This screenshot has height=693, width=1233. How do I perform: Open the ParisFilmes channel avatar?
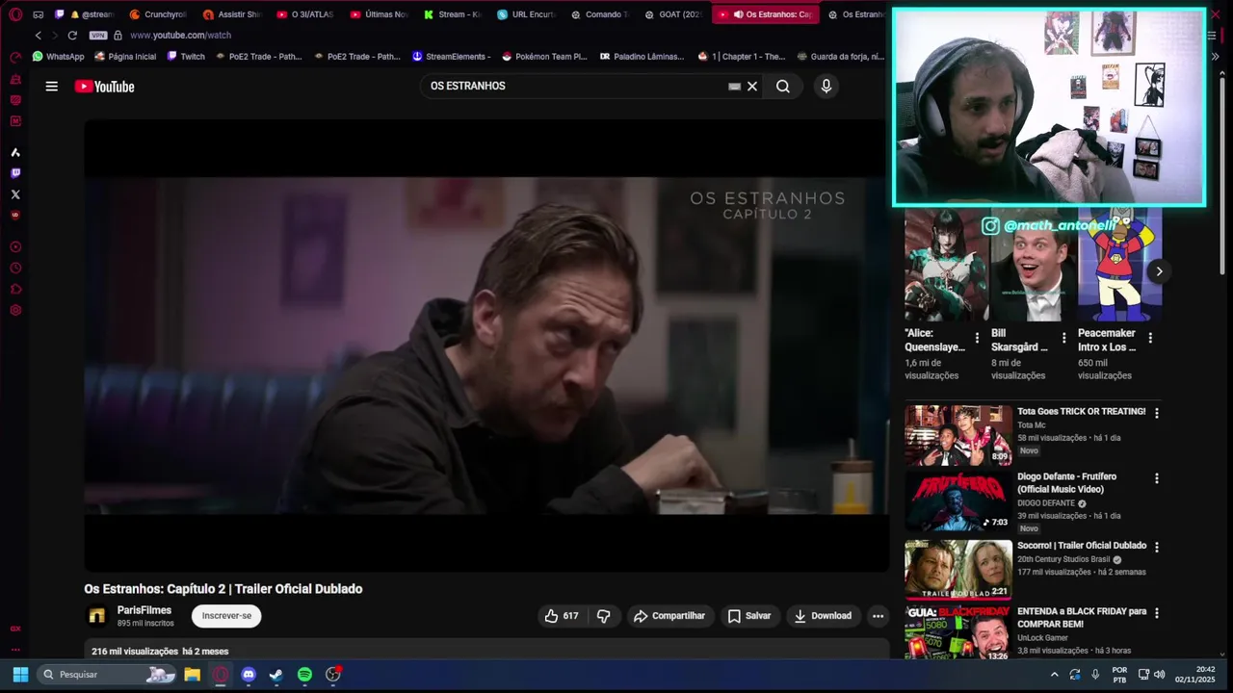[x=96, y=616]
